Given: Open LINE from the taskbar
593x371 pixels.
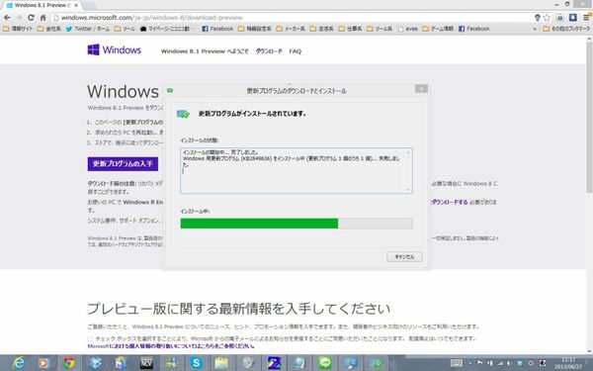Looking at the screenshot, I should tap(324, 363).
